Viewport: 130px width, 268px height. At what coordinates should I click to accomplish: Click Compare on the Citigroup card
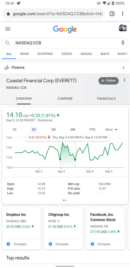point(62,244)
